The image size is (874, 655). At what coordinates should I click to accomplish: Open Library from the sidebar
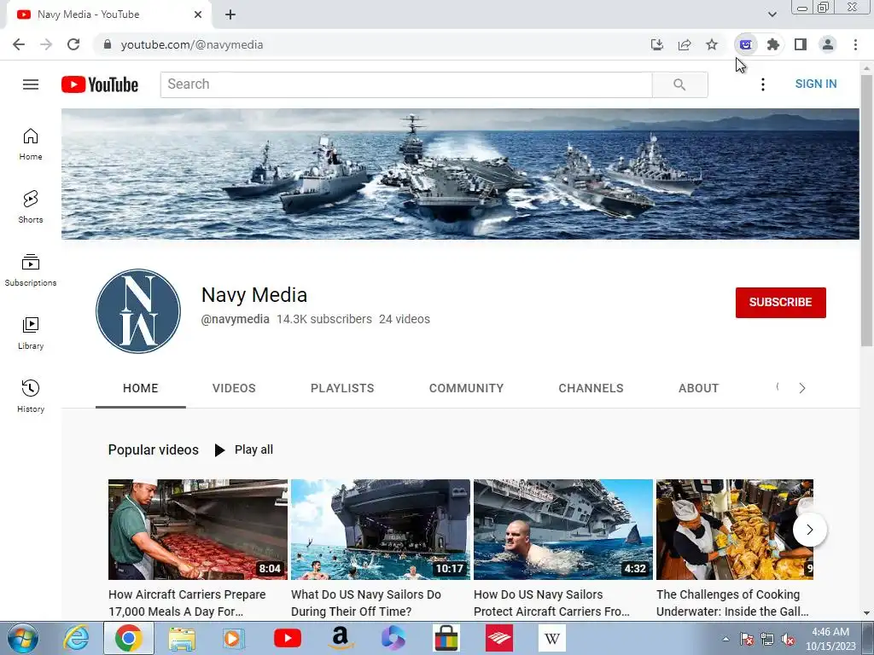click(31, 333)
